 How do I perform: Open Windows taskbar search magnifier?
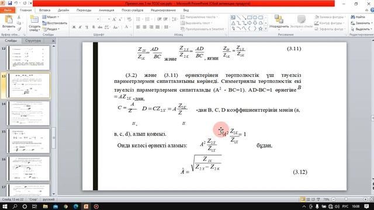(x=15, y=206)
